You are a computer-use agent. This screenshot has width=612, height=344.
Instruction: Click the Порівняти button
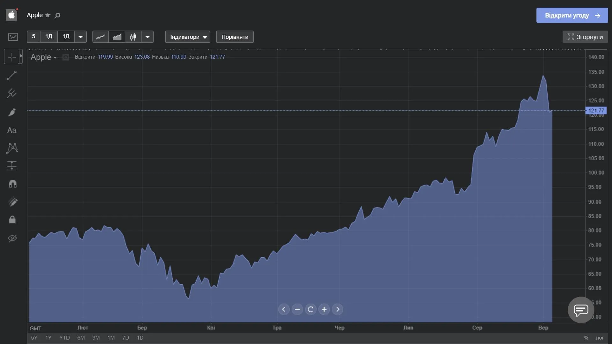coord(235,37)
